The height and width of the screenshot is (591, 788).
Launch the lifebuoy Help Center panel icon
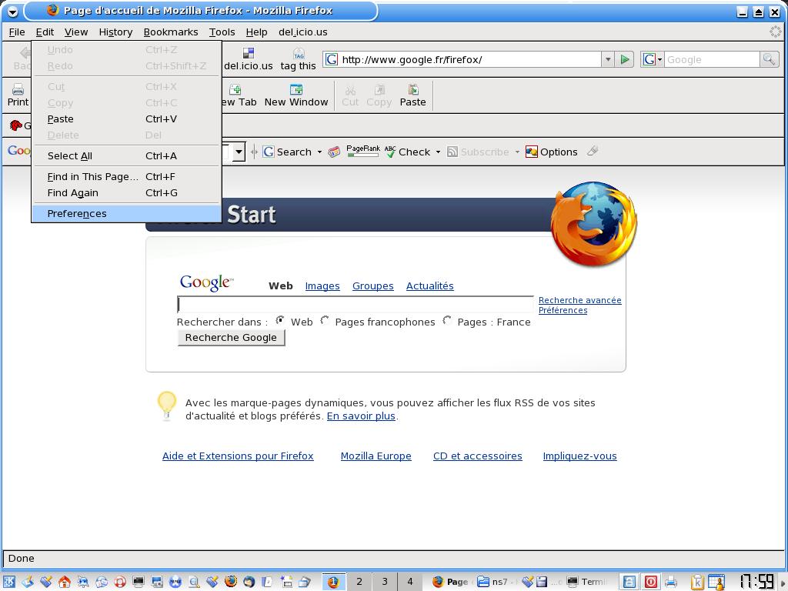[119, 582]
